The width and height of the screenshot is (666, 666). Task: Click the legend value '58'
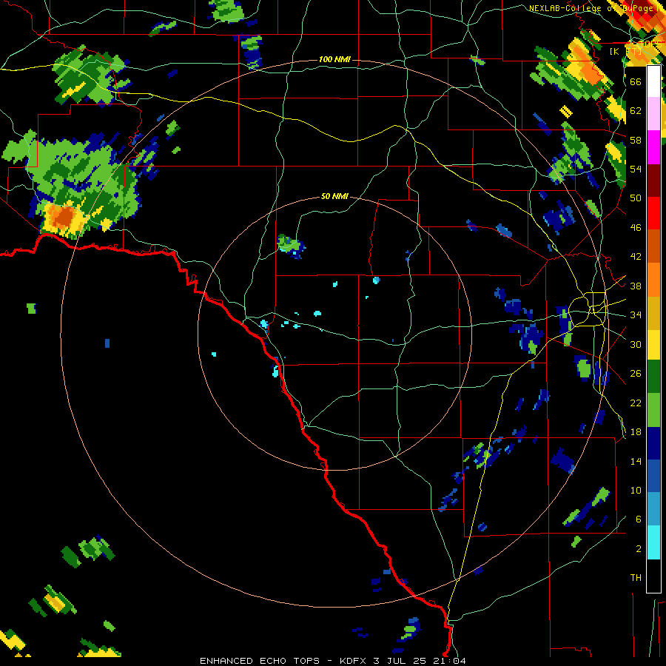click(636, 140)
